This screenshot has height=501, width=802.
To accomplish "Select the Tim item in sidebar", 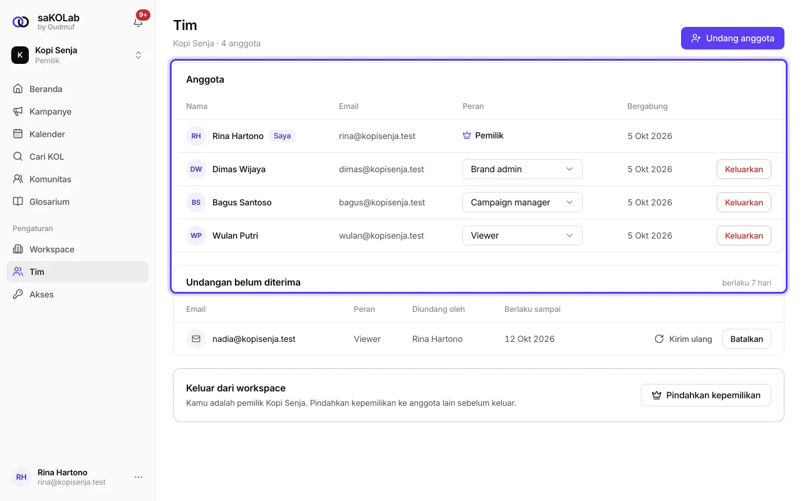I will coord(78,272).
